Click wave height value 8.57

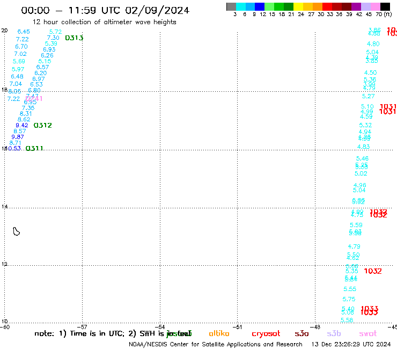click(x=20, y=132)
